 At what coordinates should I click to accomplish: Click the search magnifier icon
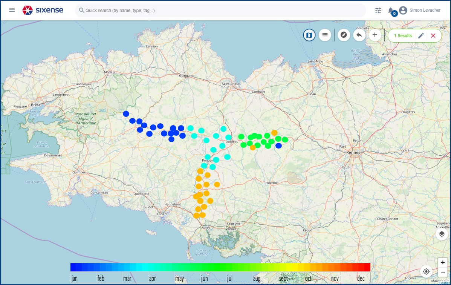tap(81, 10)
